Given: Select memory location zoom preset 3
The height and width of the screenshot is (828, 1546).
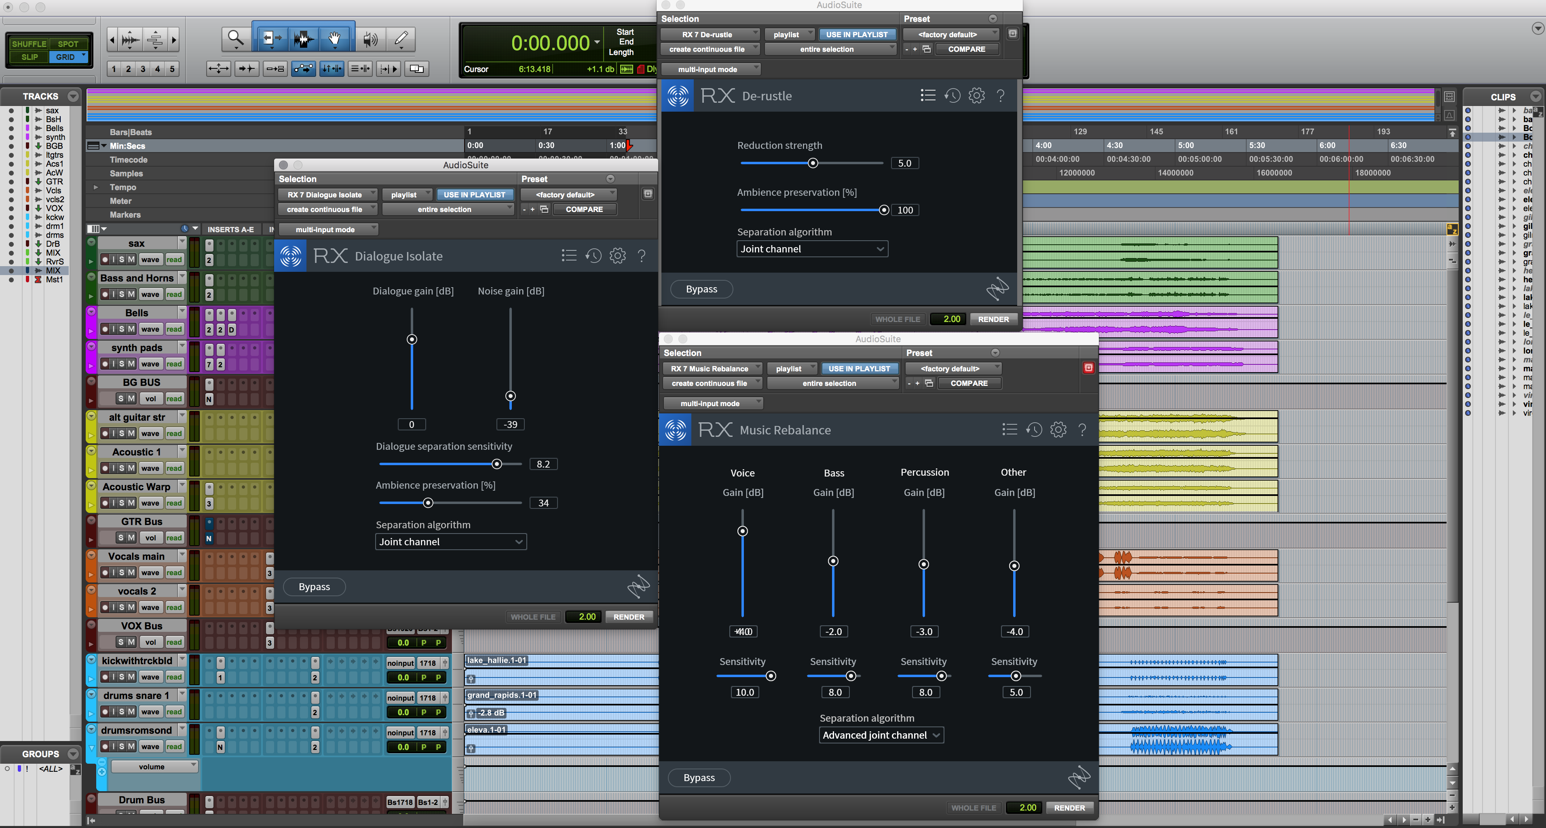Looking at the screenshot, I should click(x=143, y=68).
